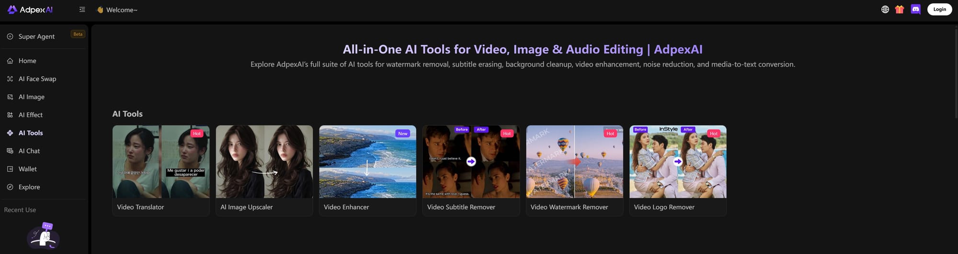Screen dimensions: 958x254
Task: Open the language globe icon
Action: click(885, 10)
